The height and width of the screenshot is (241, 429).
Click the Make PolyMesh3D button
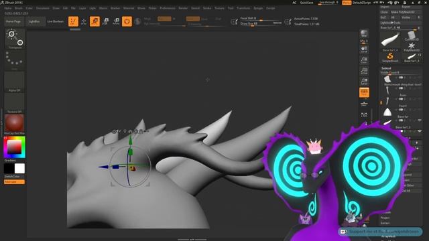point(406,12)
